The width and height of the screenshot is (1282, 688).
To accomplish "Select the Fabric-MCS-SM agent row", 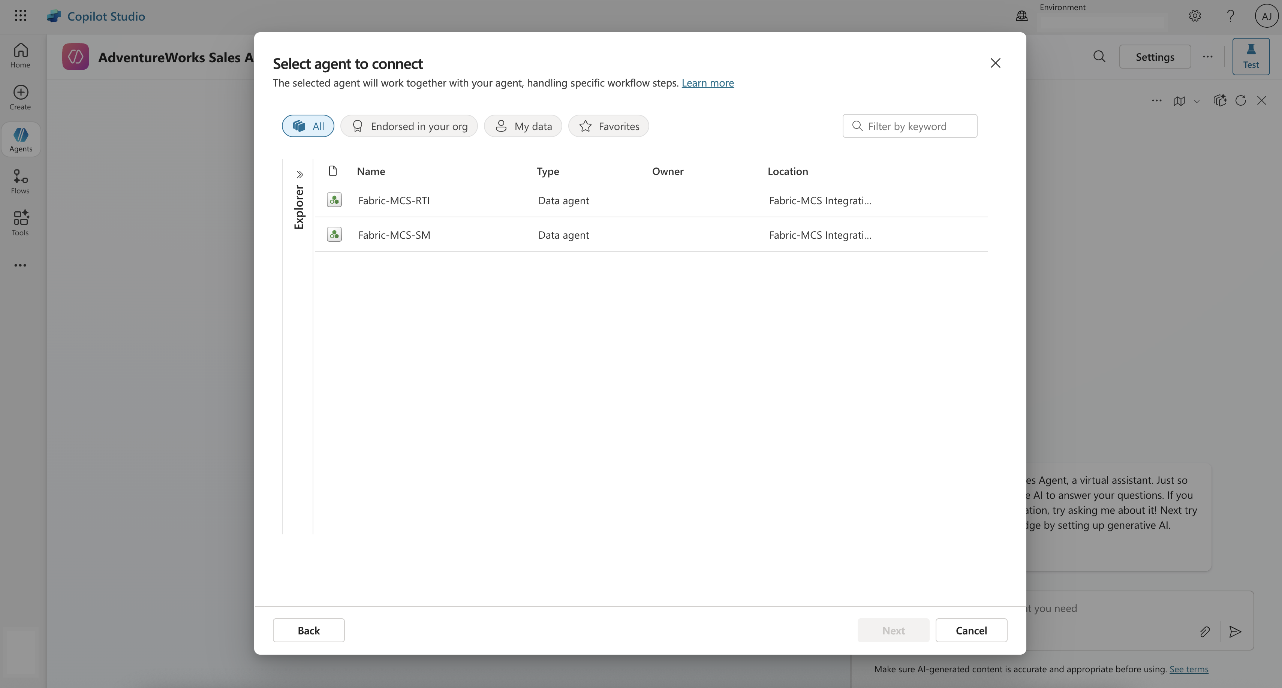I will coord(394,235).
